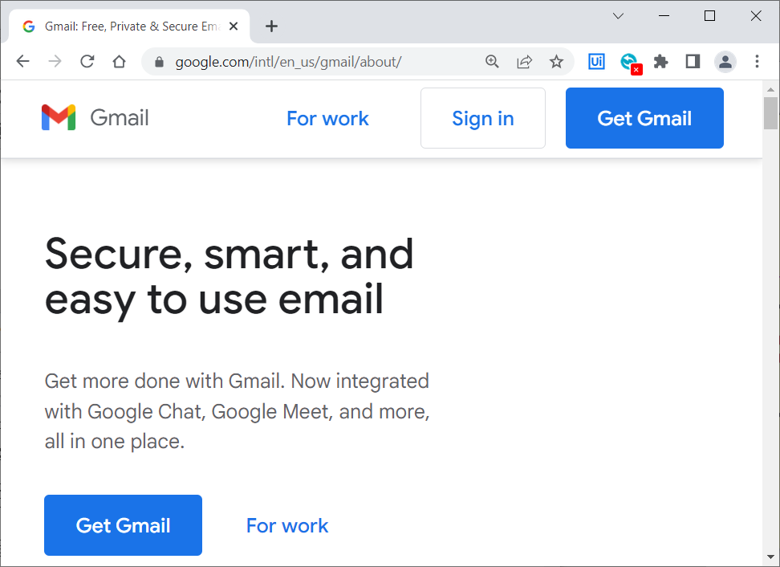Close the Gmail tab

click(234, 27)
